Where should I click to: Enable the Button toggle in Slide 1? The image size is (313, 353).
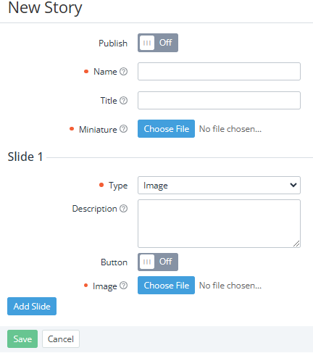158,262
